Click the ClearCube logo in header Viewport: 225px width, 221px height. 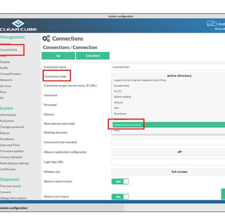tap(18, 25)
